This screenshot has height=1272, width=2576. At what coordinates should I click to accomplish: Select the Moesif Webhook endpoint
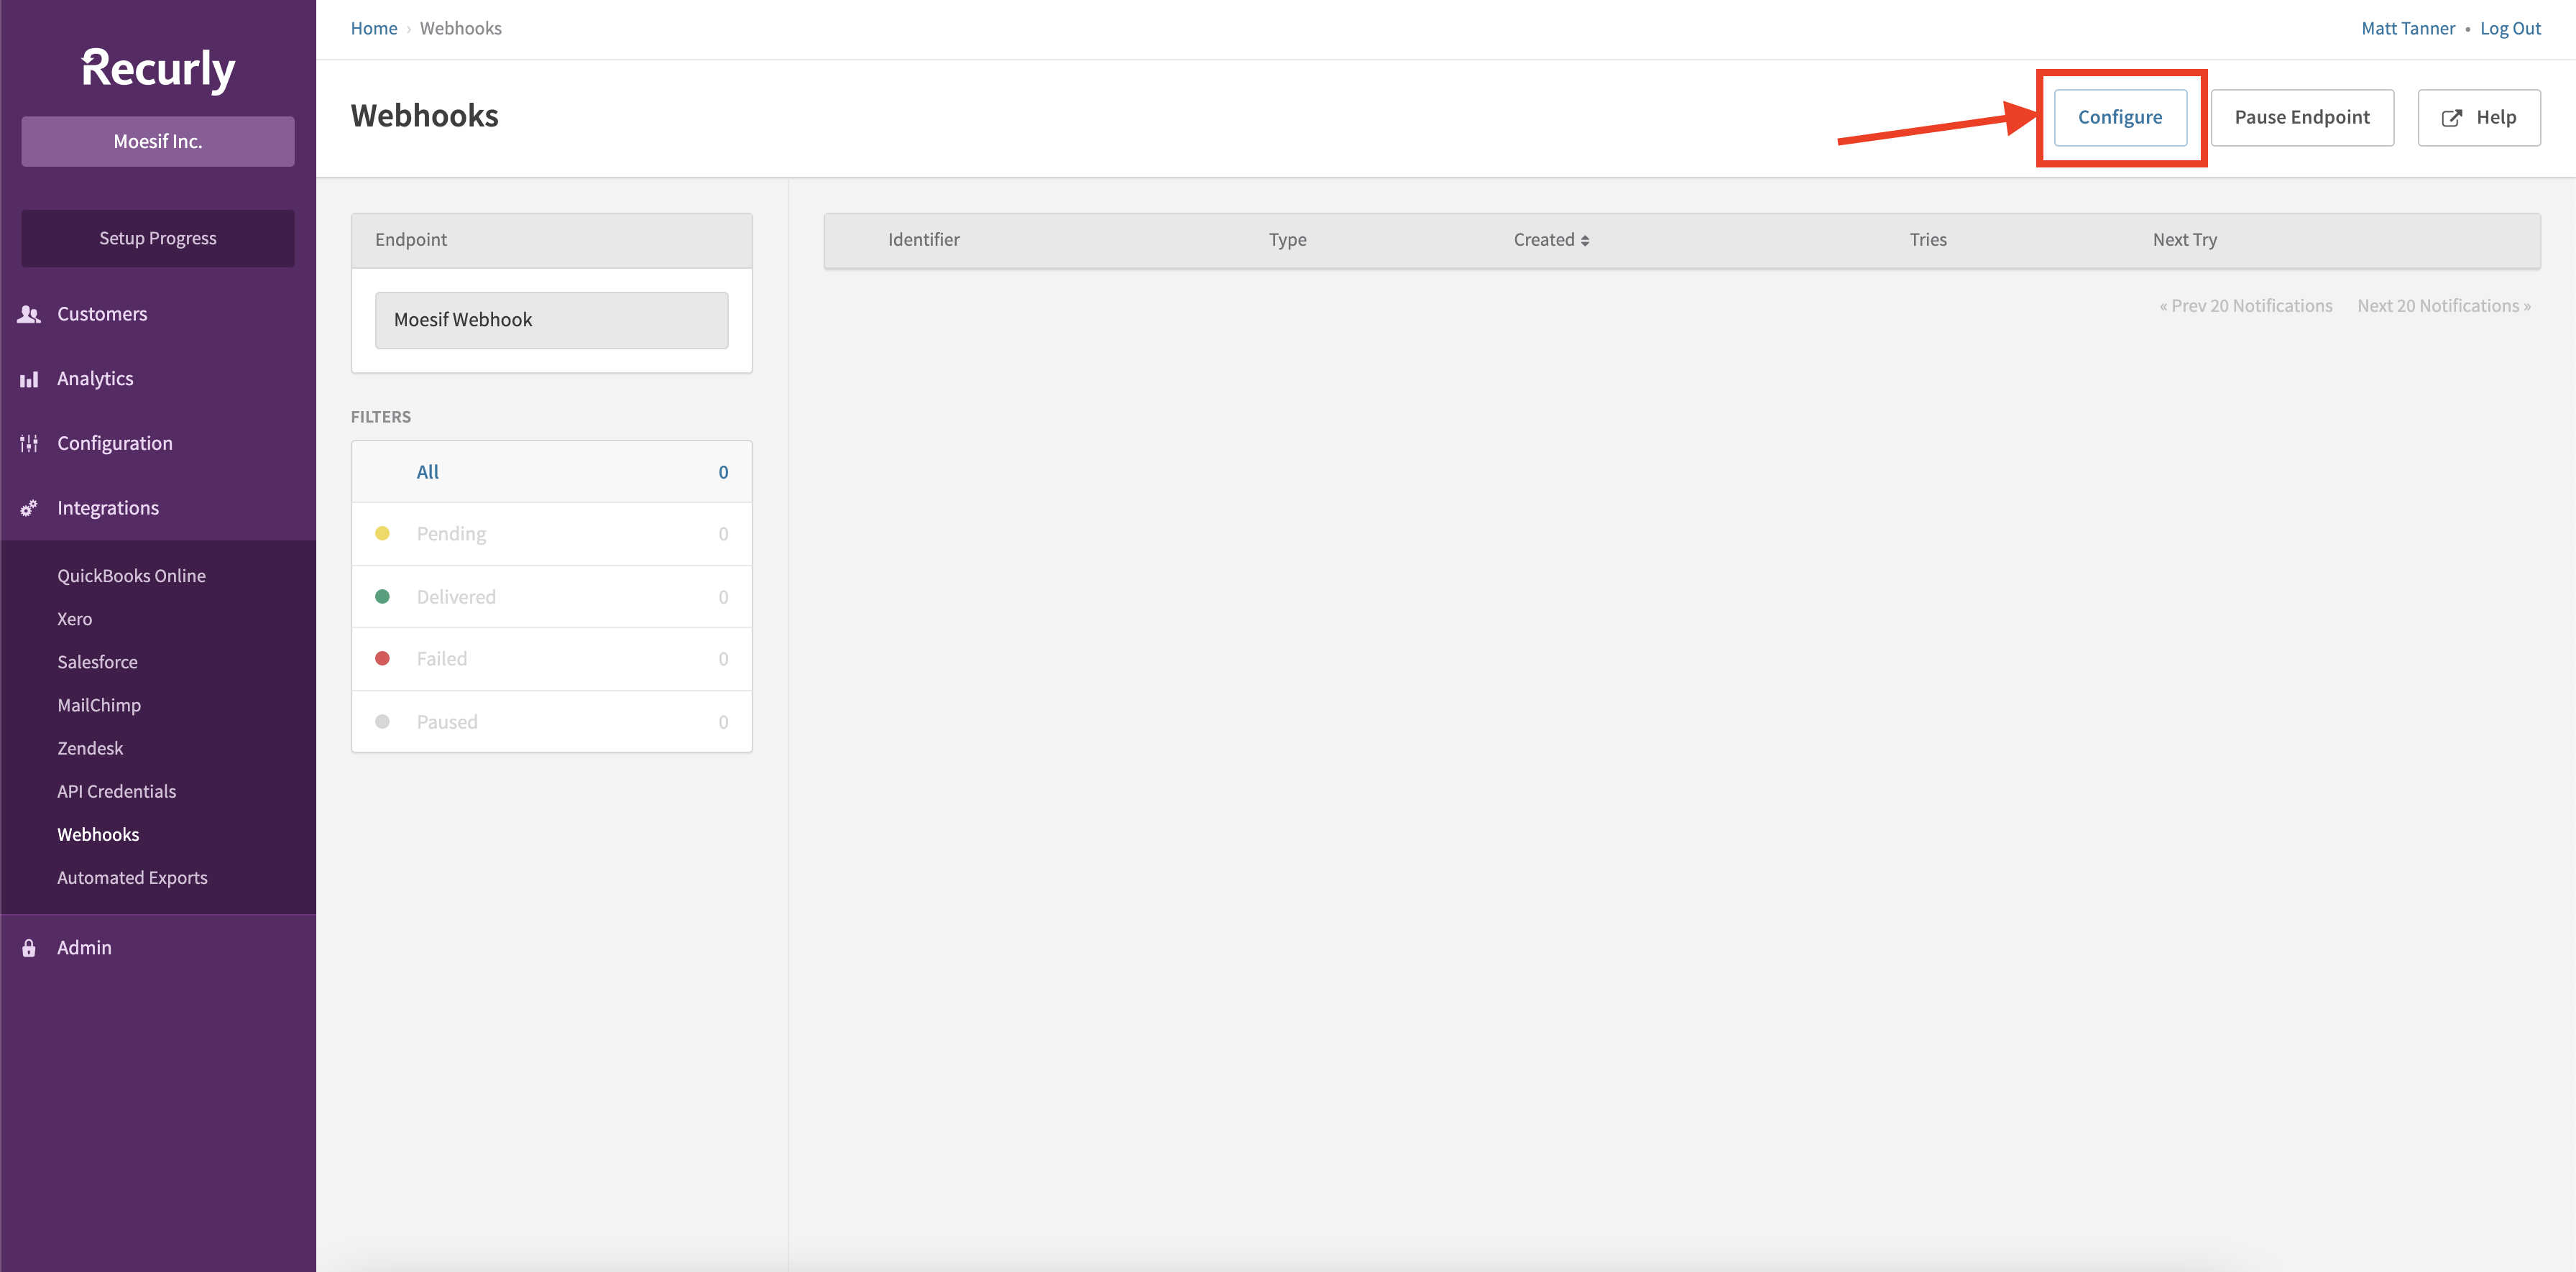(551, 319)
